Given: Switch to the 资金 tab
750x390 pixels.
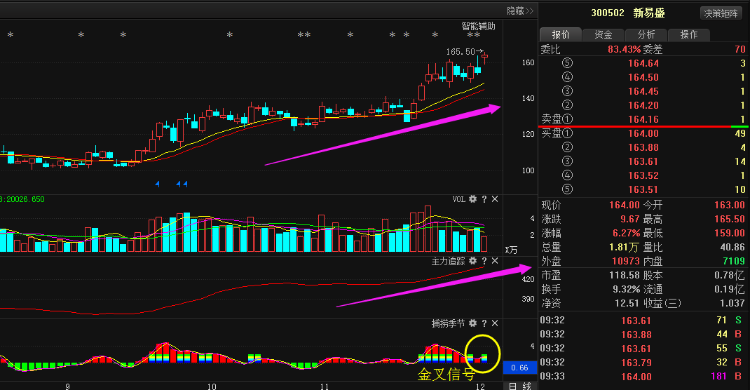Looking at the screenshot, I should click(603, 34).
